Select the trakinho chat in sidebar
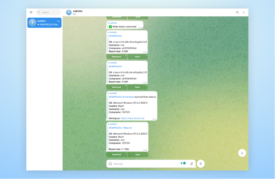 pos(44,23)
